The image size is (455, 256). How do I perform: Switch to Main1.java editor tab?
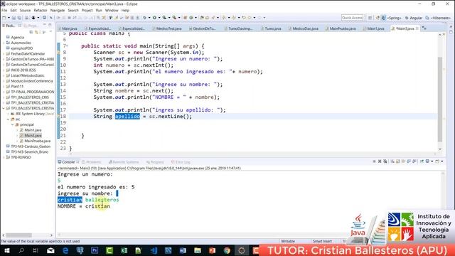point(373,28)
